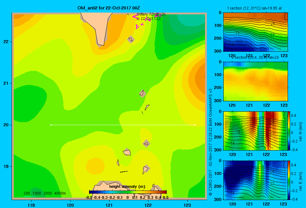This screenshot has width=306, height=208.
Task: Click the vel. N colorbar
Action: (289, 131)
